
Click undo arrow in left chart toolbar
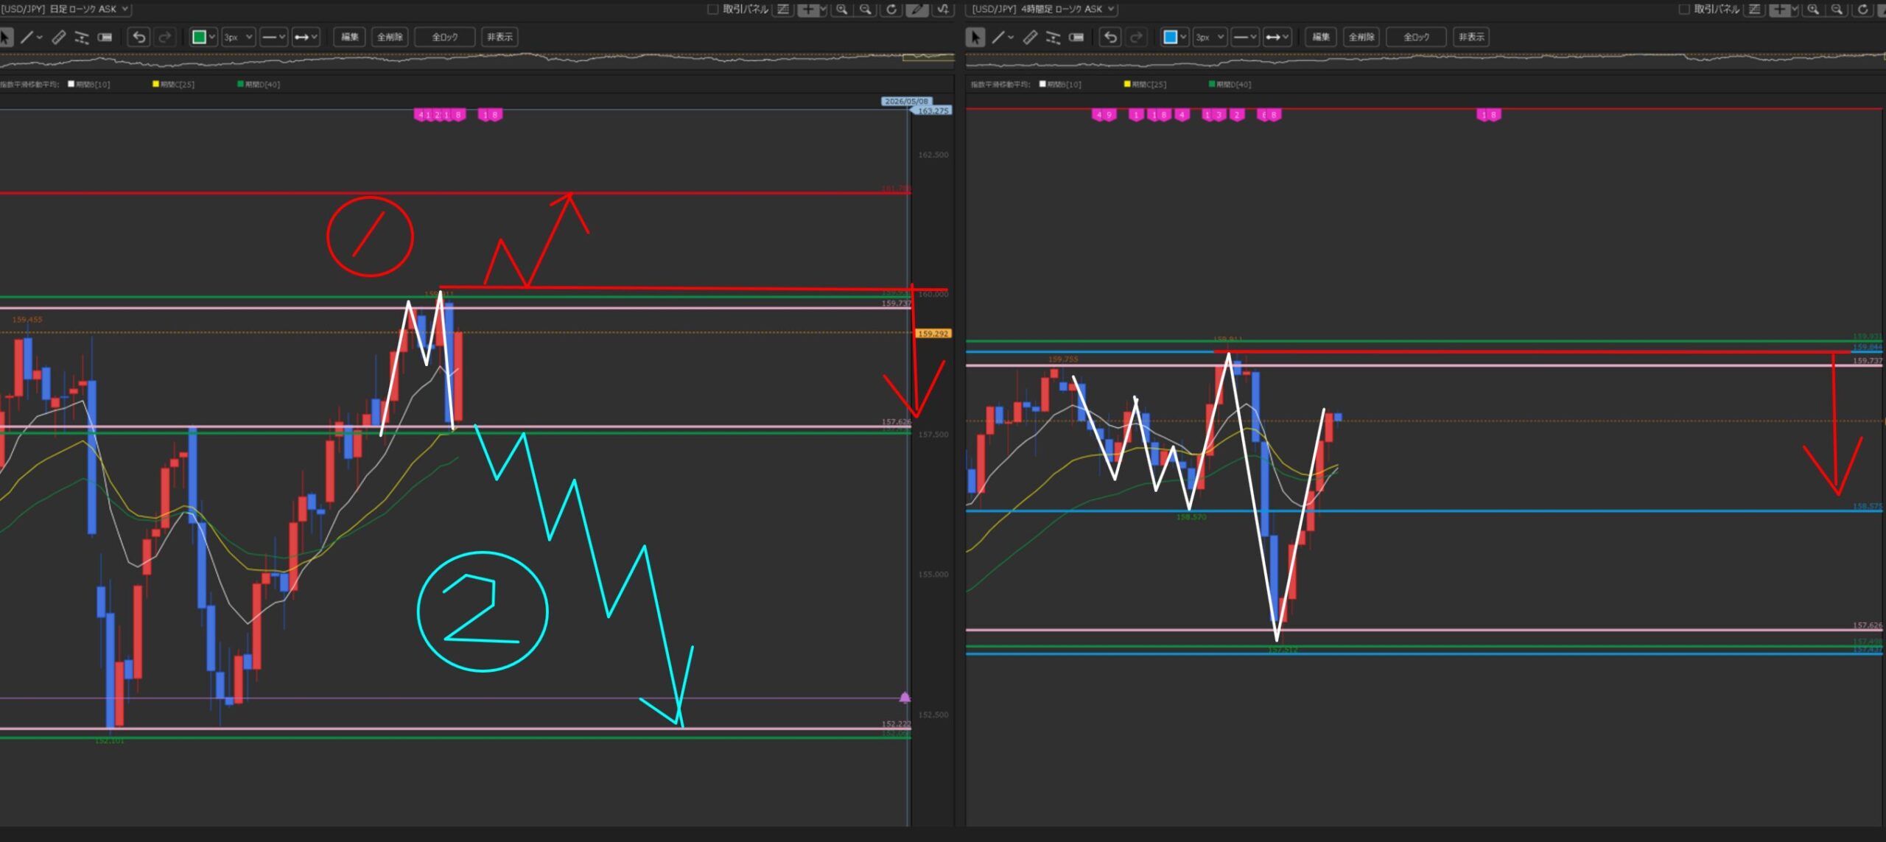[x=139, y=37]
